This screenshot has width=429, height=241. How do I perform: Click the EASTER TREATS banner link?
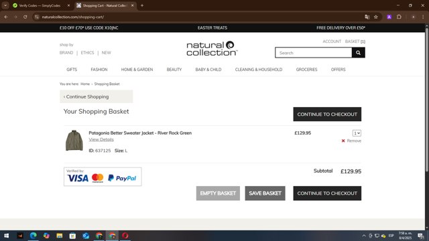(212, 28)
